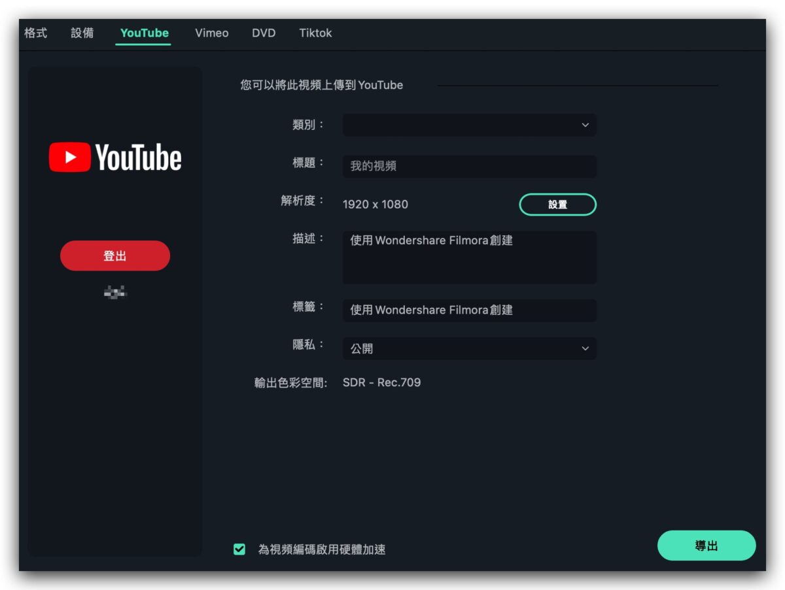Click the red 登出 button
The width and height of the screenshot is (785, 590).
click(x=115, y=255)
